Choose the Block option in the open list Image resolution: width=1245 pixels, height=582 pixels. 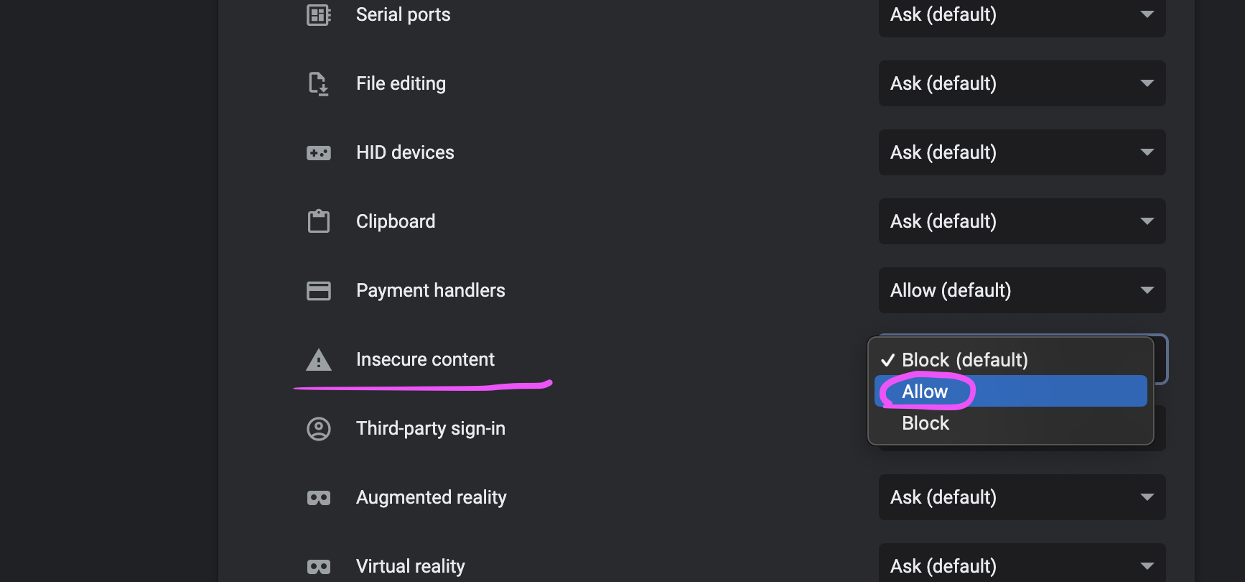925,423
